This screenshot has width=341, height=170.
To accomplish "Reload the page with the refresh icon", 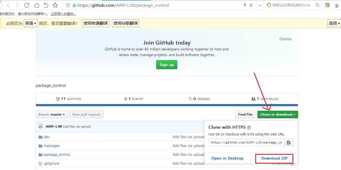I will [27, 5].
